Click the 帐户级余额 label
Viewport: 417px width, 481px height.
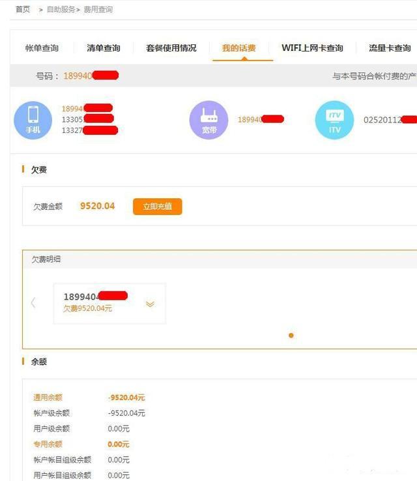coord(51,413)
